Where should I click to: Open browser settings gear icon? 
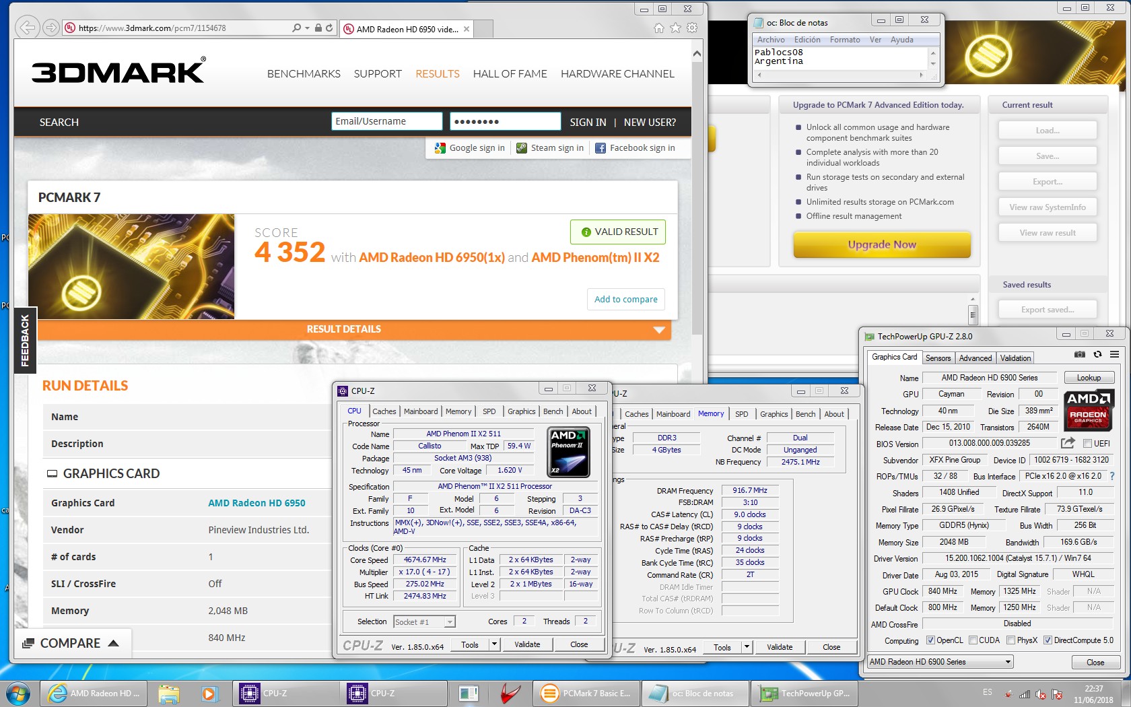click(692, 28)
